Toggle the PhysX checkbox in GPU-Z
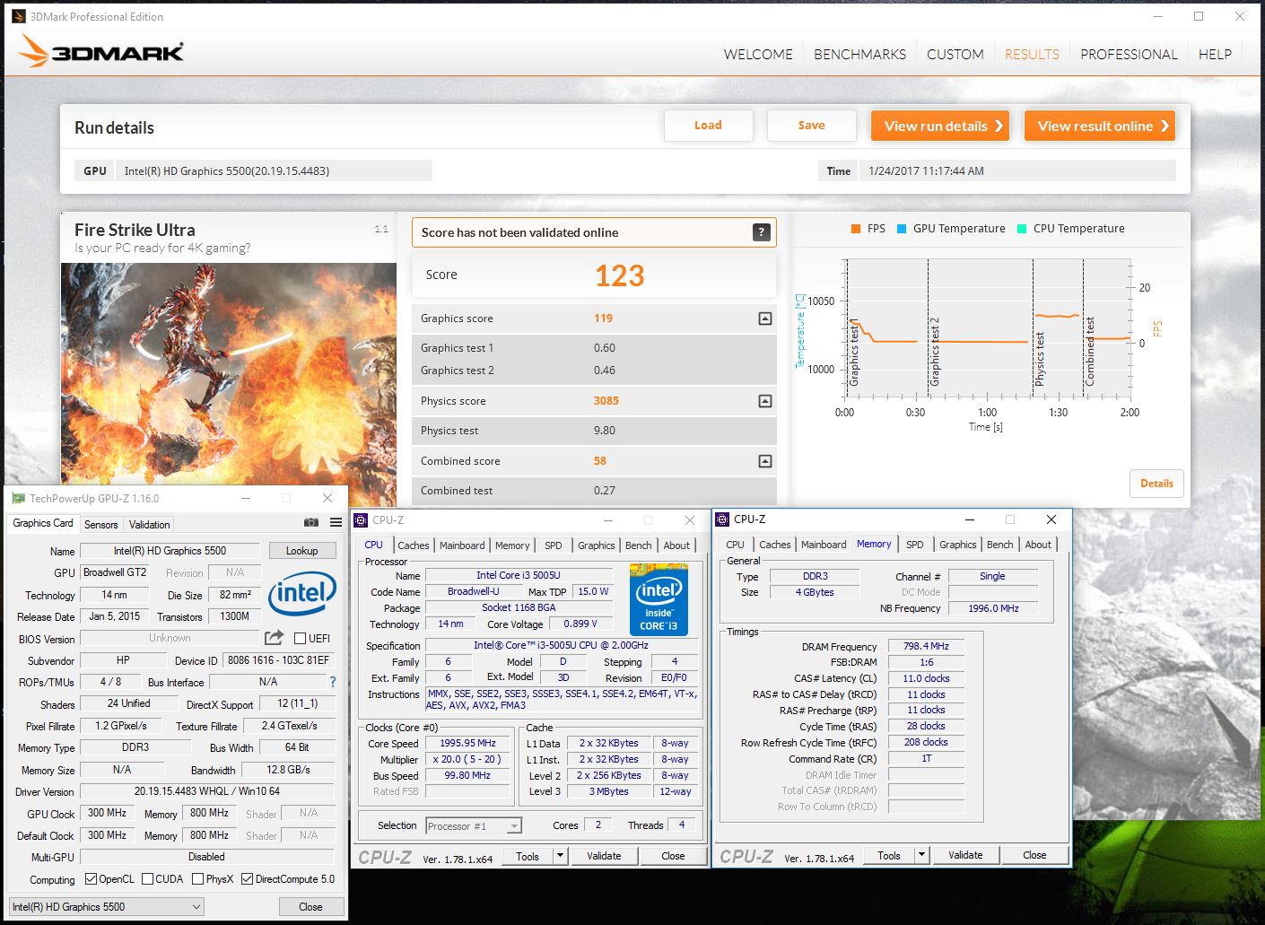The height and width of the screenshot is (925, 1265). pos(197,879)
